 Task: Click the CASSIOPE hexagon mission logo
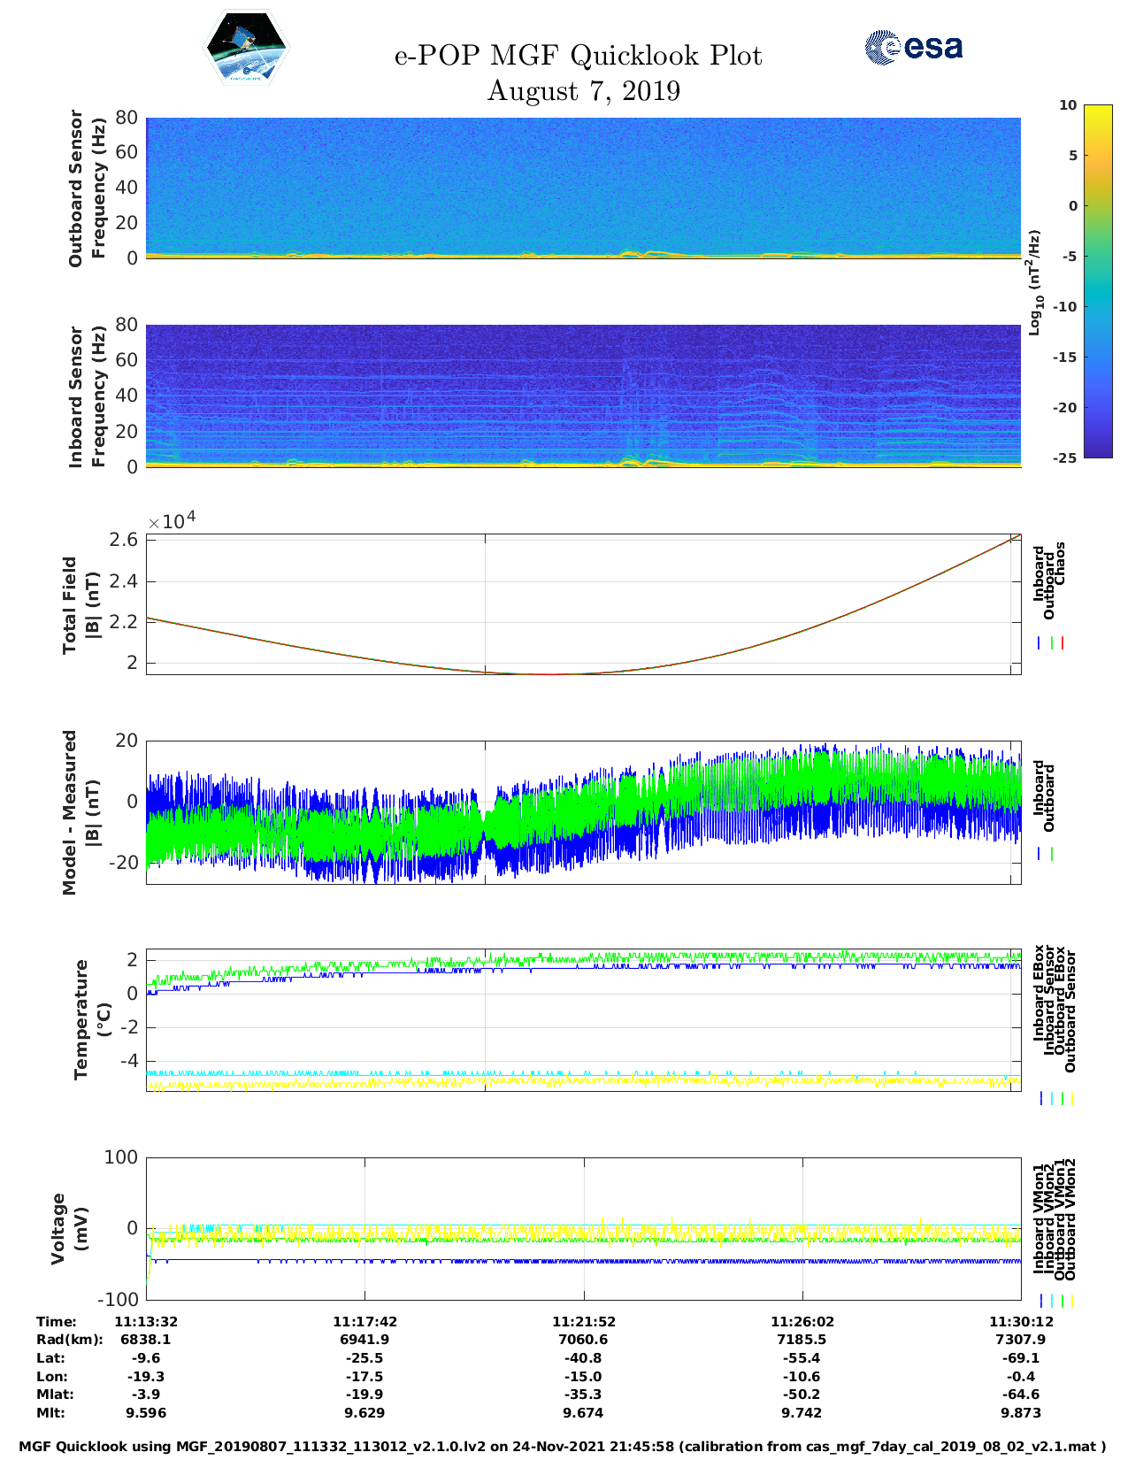click(247, 48)
